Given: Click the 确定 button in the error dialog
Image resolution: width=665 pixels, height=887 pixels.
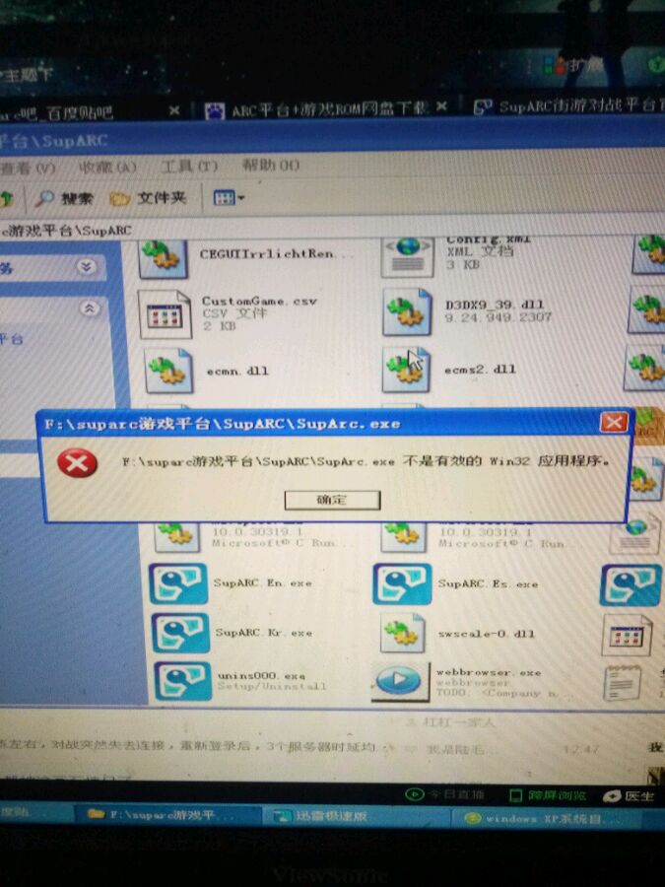Looking at the screenshot, I should click(x=332, y=500).
